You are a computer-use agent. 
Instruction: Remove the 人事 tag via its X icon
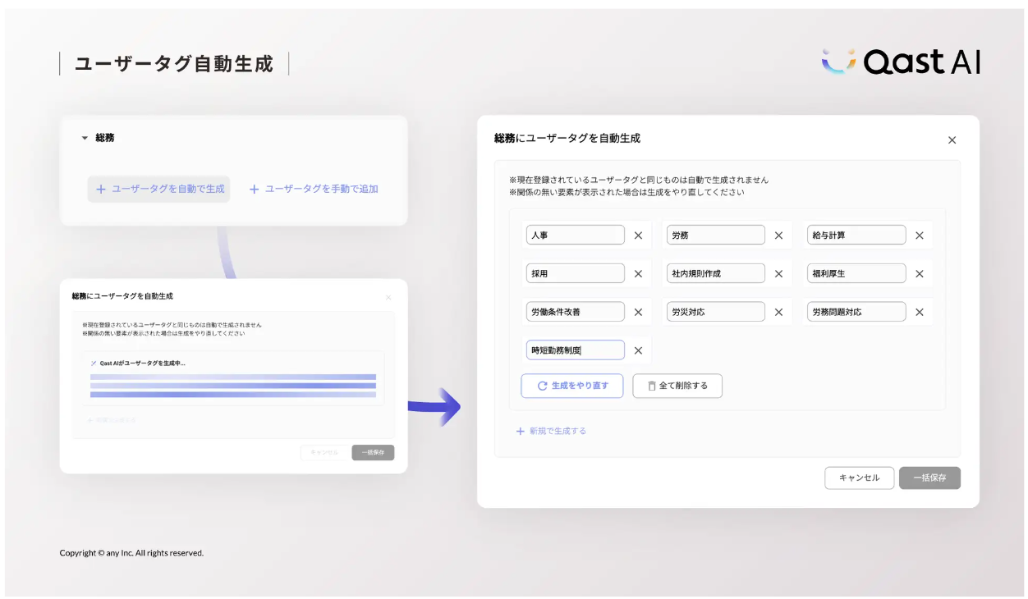point(638,235)
